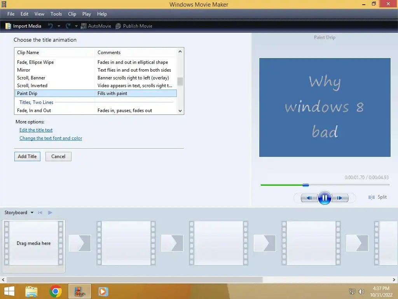Image resolution: width=398 pixels, height=299 pixels.
Task: Click the title preview monitor
Action: tap(325, 107)
